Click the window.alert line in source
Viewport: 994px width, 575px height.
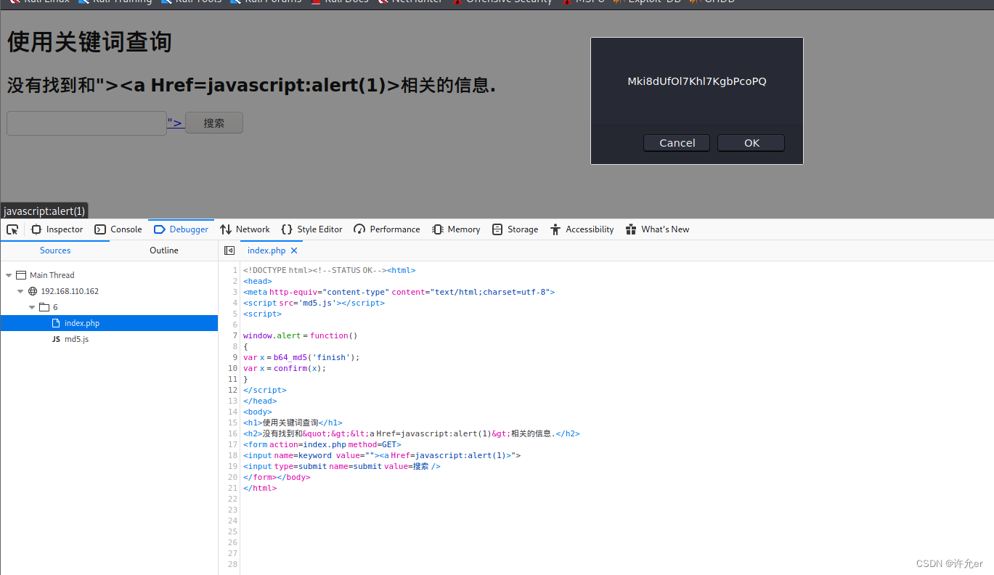tap(300, 335)
